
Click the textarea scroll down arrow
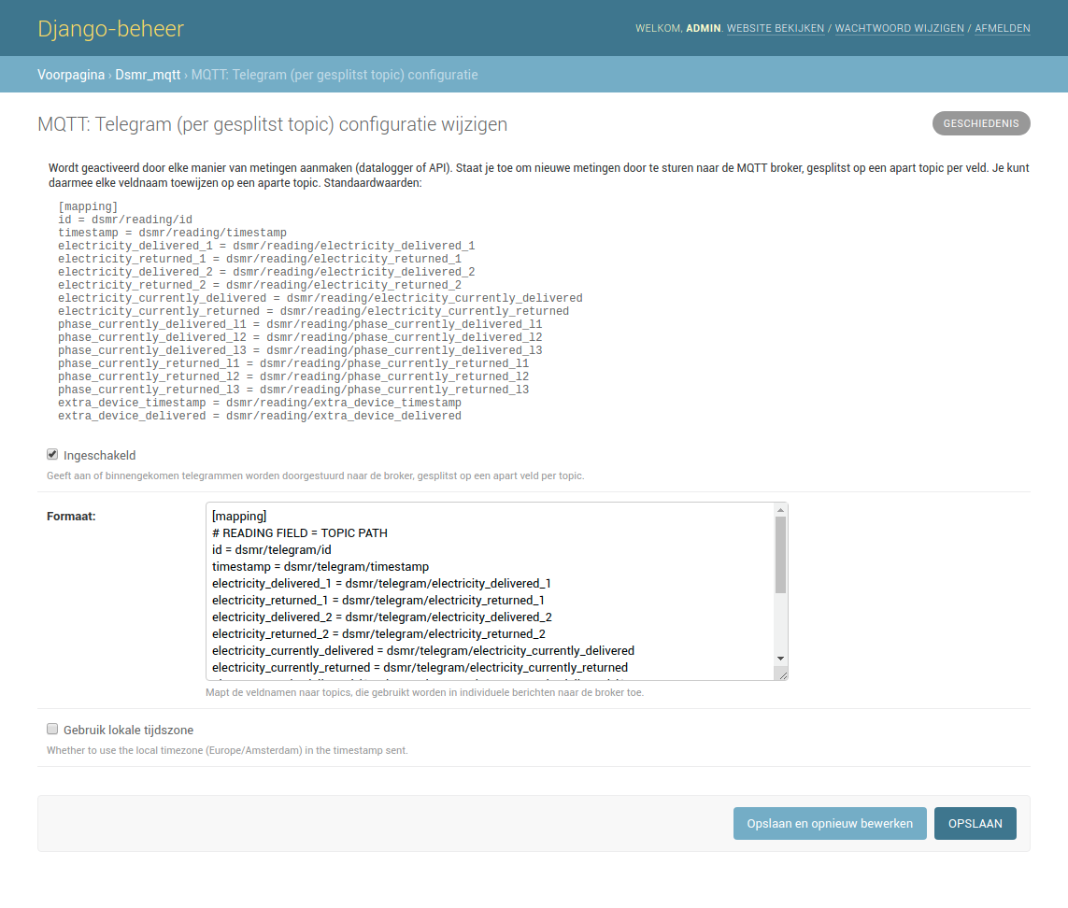point(780,659)
